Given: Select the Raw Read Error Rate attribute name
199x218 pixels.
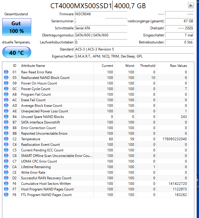Looking at the screenshot, I should pyautogui.click(x=37, y=72).
